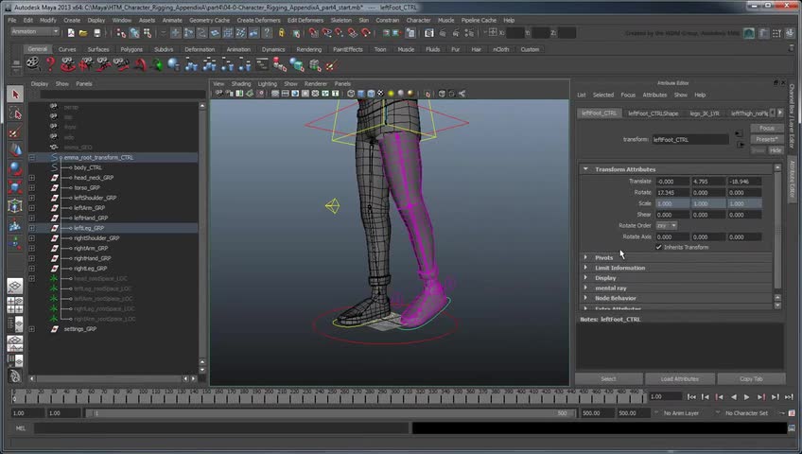The width and height of the screenshot is (802, 454).
Task: Toggle the Inherits Transform checkbox
Action: point(659,247)
